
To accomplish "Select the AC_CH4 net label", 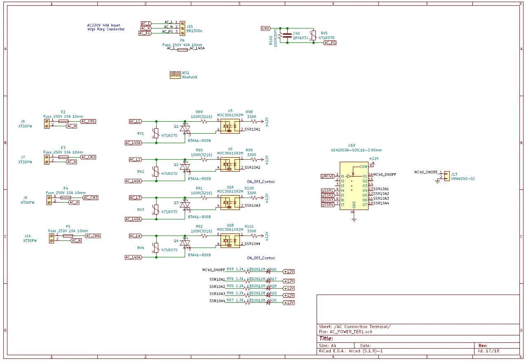I will [x=93, y=236].
